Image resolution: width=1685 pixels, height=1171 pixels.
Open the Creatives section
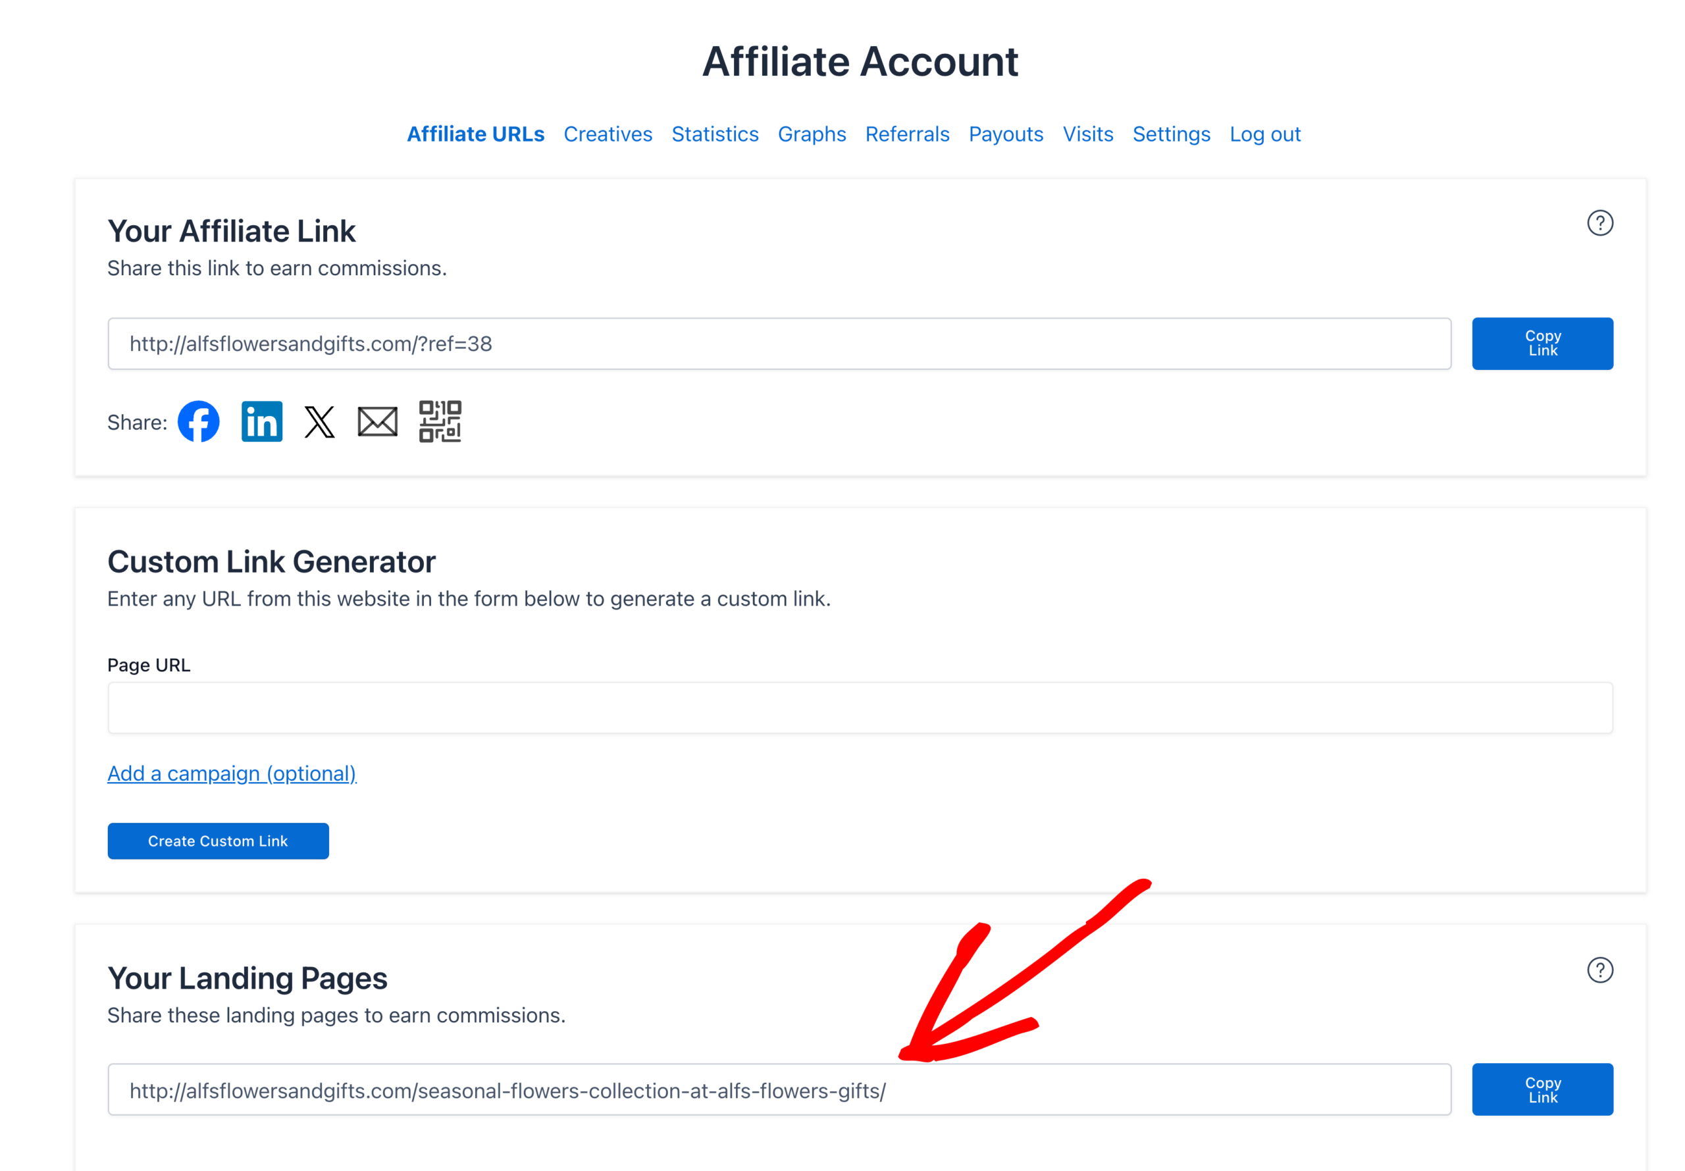[608, 134]
